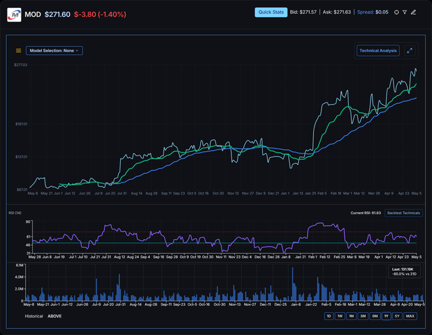The width and height of the screenshot is (432, 335).
Task: Toggle the Technical Analysis button
Action: tap(378, 51)
